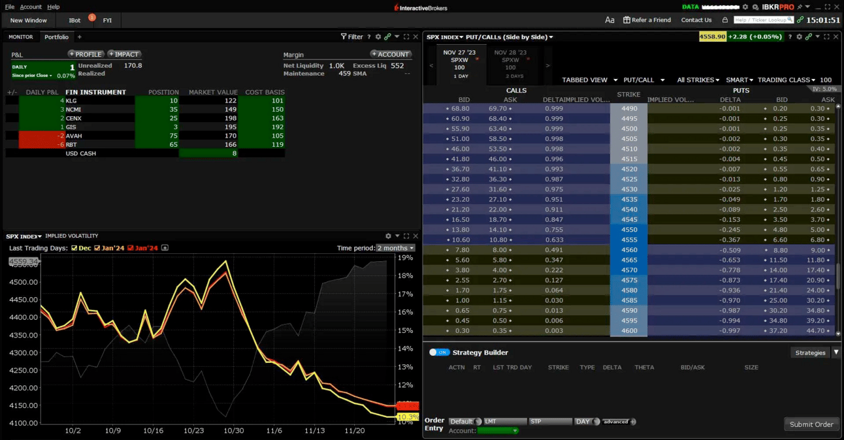Click the plus icon to add trading day
Screen dimensions: 844x440
pos(165,248)
